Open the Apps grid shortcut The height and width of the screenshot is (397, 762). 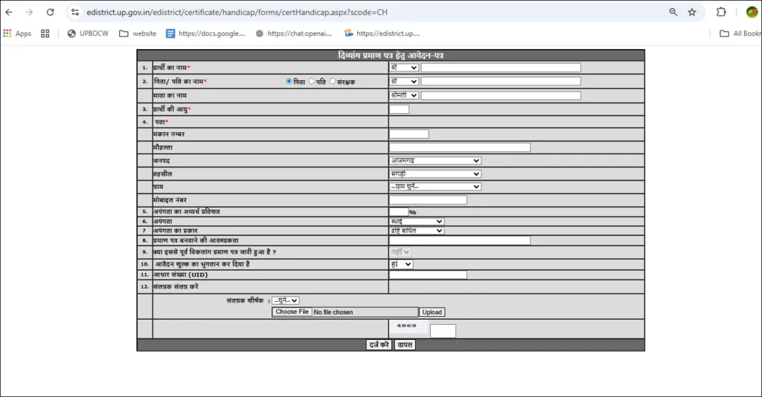18,33
